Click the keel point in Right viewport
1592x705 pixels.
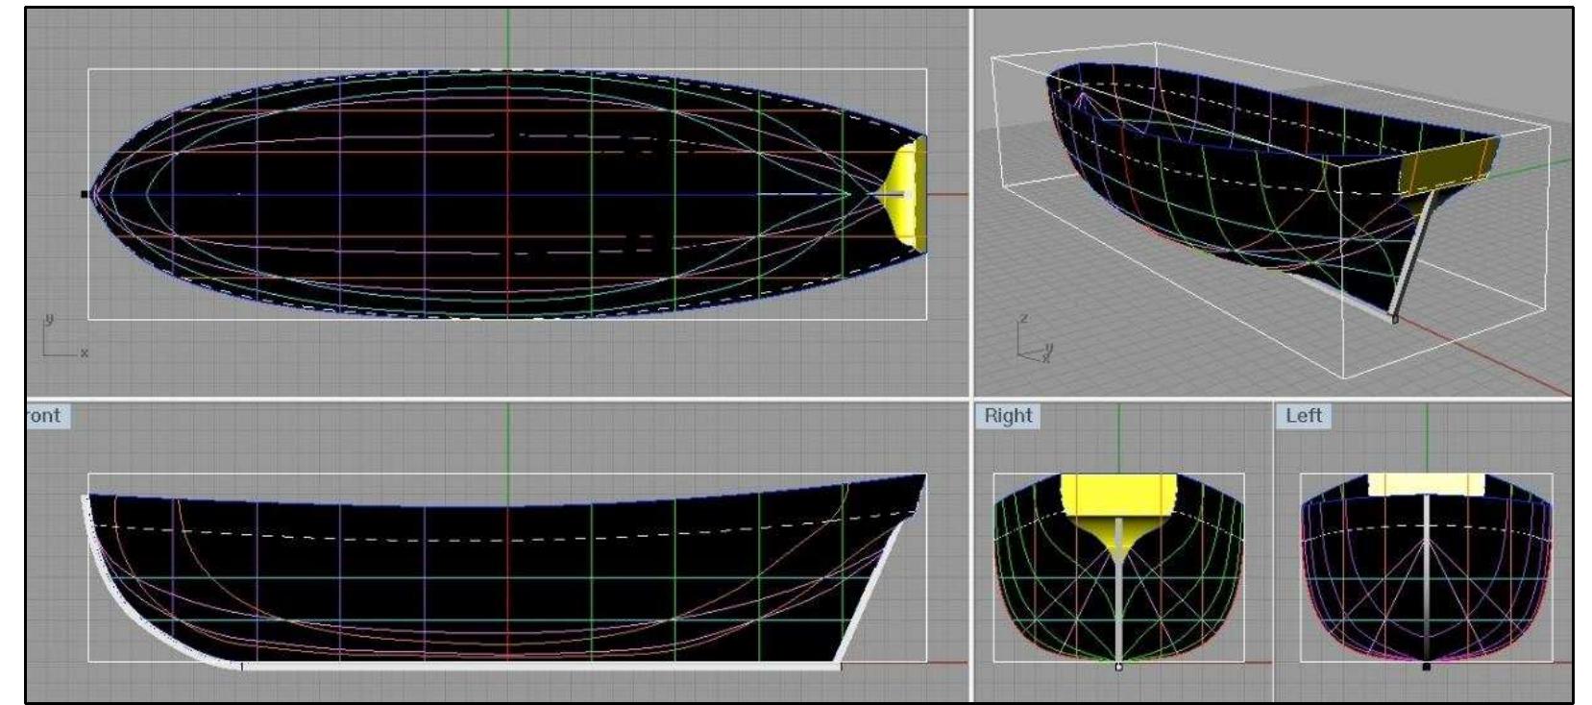[1118, 666]
